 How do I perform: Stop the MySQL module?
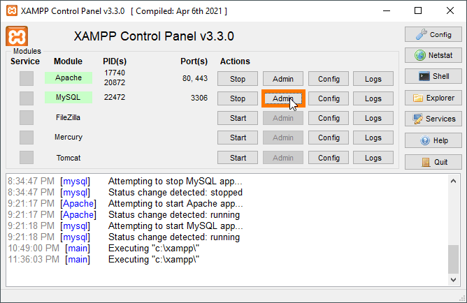pyautogui.click(x=238, y=98)
